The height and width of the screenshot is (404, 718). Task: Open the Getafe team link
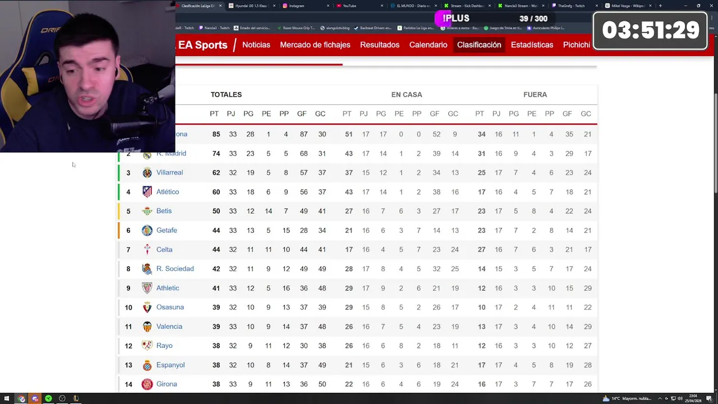pyautogui.click(x=167, y=230)
